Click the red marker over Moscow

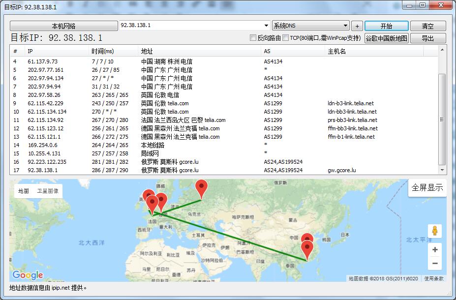coord(201,189)
